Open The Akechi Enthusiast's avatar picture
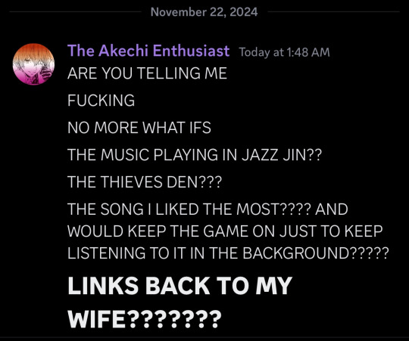The image size is (409, 341). (33, 64)
